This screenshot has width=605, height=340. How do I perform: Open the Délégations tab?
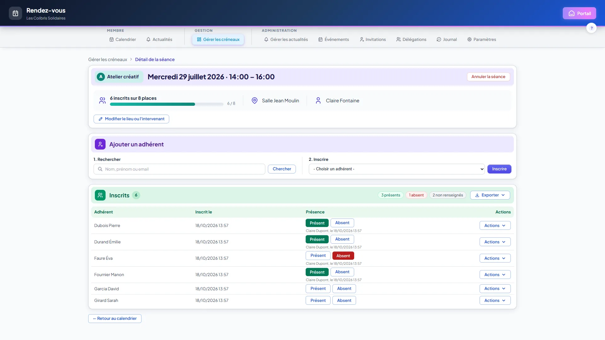click(411, 39)
